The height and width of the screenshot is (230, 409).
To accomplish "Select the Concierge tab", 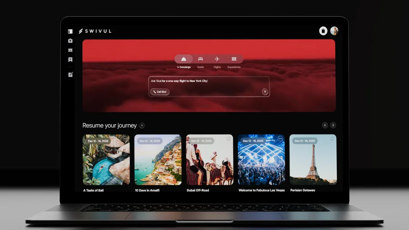I will click(184, 59).
